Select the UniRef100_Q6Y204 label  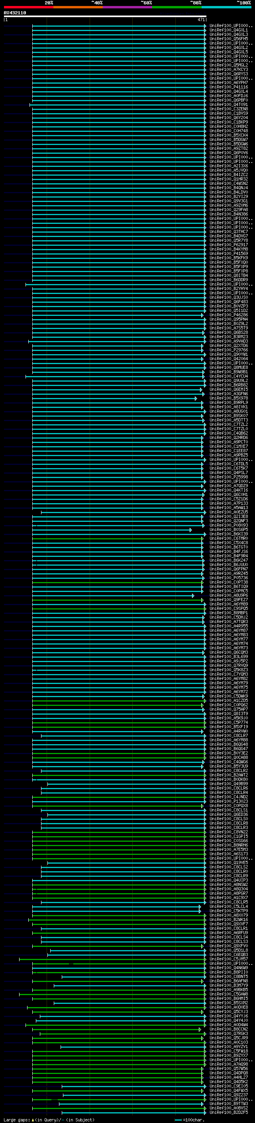pyautogui.click(x=229, y=118)
